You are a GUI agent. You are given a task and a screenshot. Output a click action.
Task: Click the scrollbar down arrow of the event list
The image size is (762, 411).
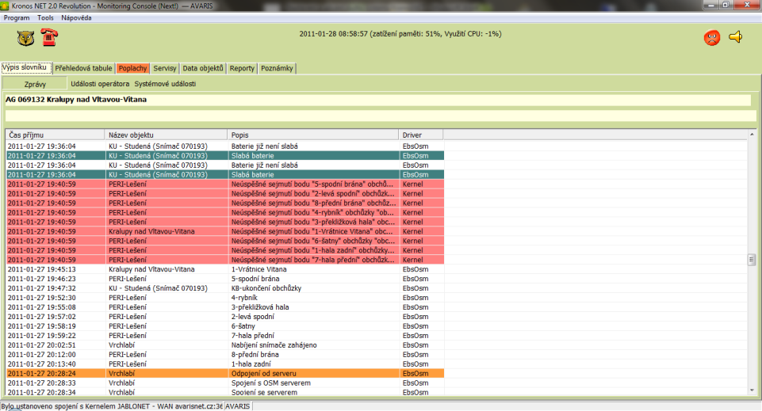(x=752, y=390)
